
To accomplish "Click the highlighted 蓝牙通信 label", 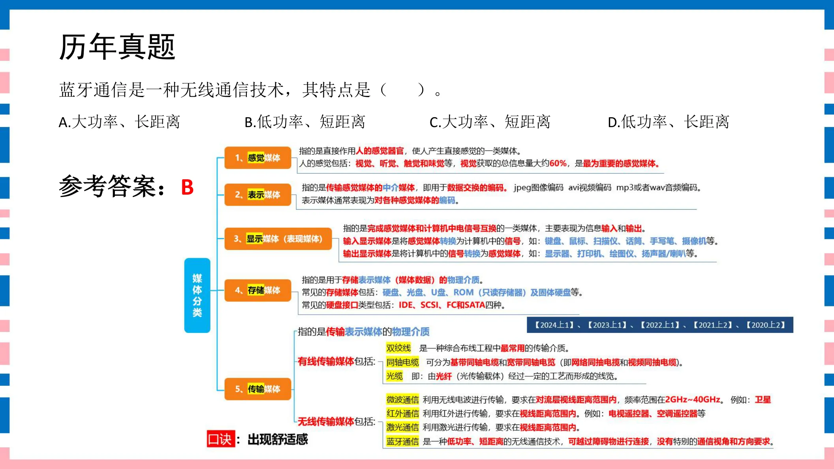I will pos(402,441).
